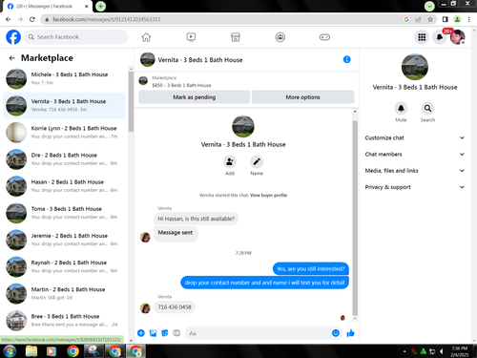The width and height of the screenshot is (477, 358).
Task: Attach a photo with image icon
Action: point(153,333)
